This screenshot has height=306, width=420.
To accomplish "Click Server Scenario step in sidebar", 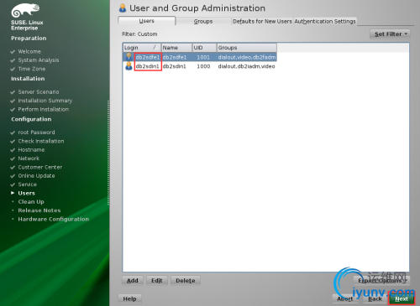I will coord(39,92).
